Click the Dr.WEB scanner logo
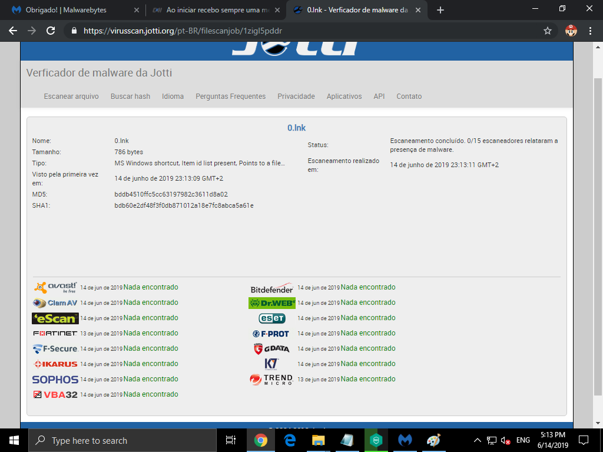The image size is (603, 452). [x=272, y=303]
